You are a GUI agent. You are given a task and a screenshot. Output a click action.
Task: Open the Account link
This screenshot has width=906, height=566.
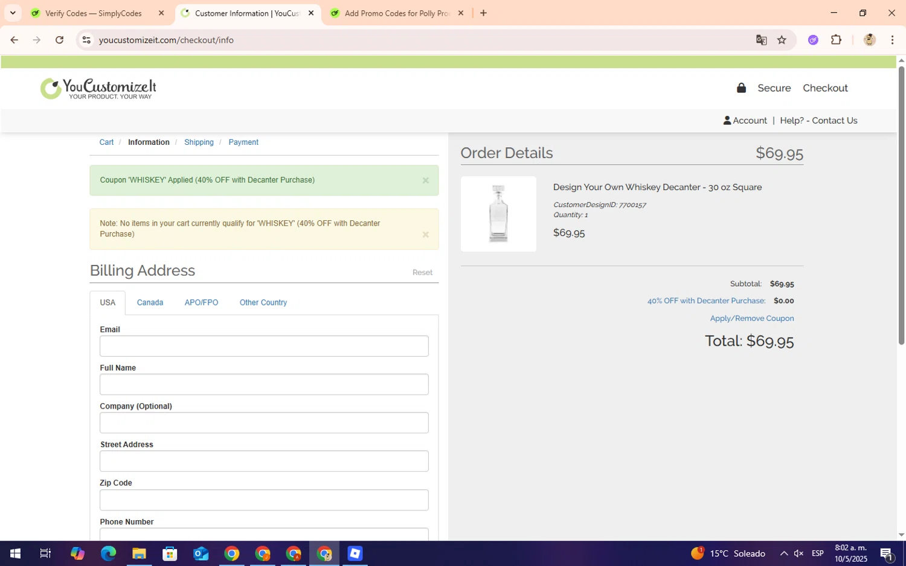click(745, 121)
